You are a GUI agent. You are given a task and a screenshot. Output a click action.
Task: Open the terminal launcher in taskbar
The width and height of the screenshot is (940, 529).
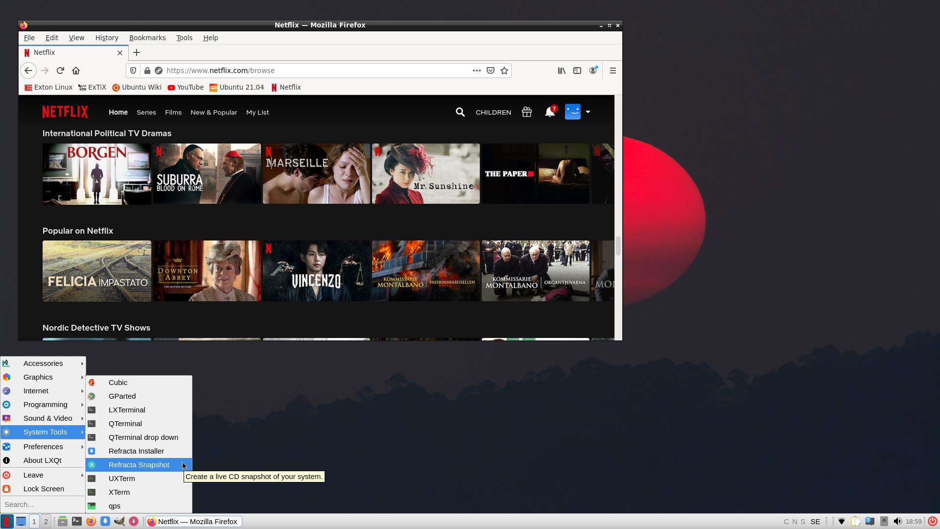pyautogui.click(x=77, y=522)
